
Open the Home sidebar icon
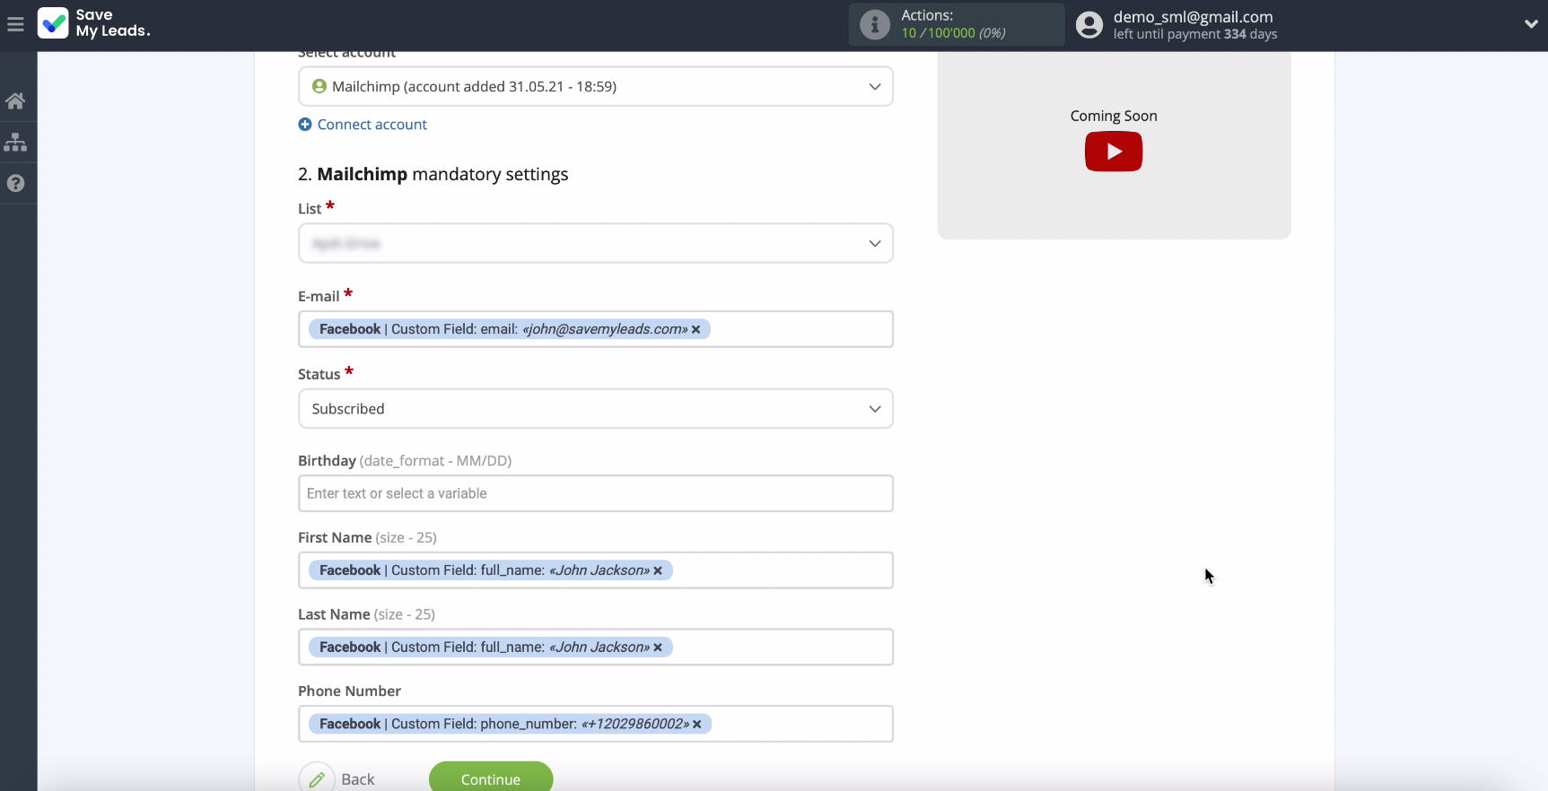coord(15,101)
